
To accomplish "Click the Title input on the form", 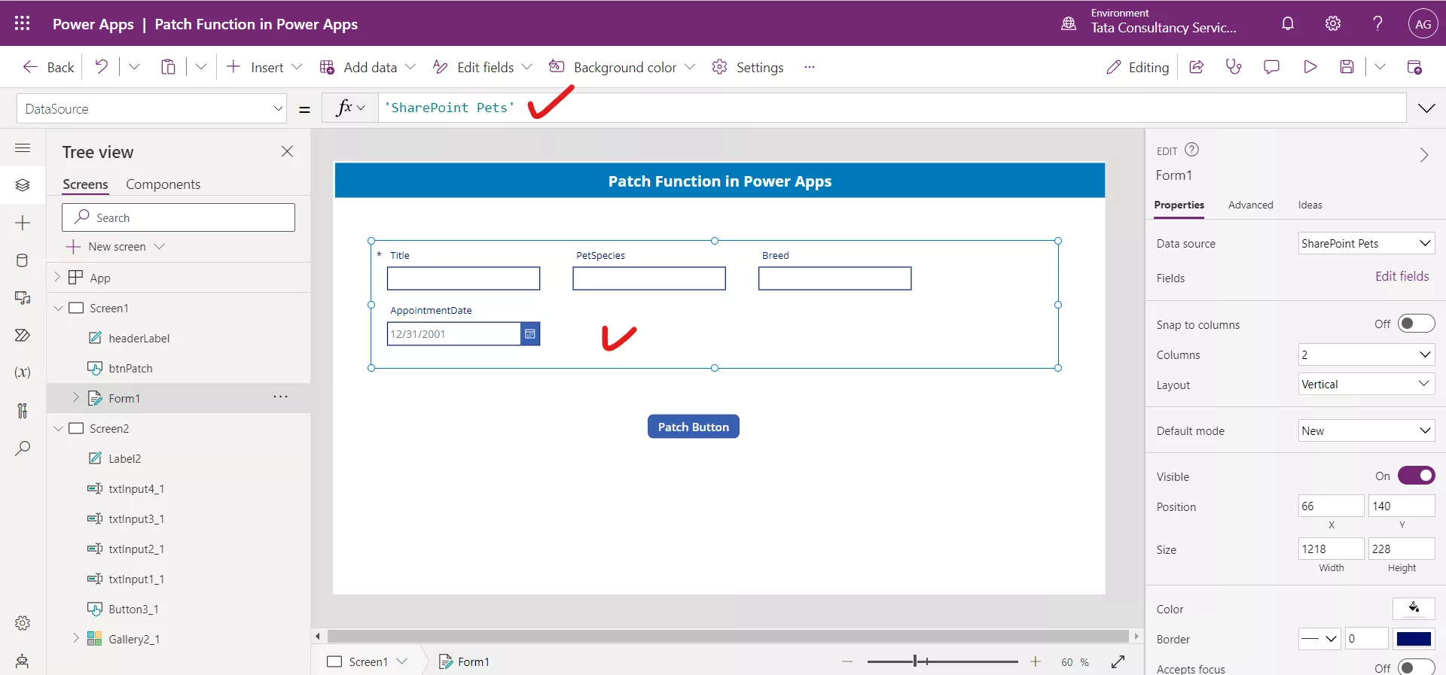I will point(463,278).
